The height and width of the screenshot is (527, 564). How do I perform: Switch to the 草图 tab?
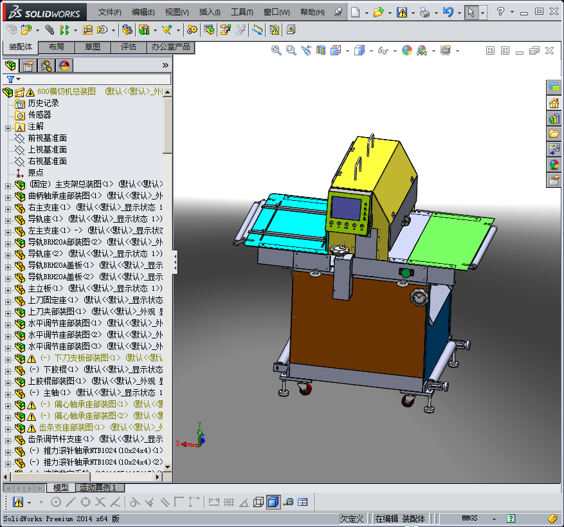click(x=93, y=47)
